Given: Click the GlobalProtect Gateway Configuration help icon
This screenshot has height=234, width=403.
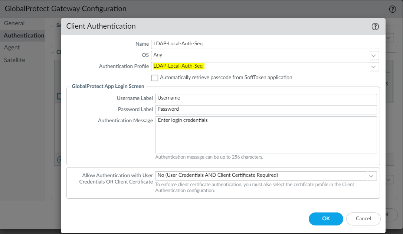Looking at the screenshot, I should point(393,9).
